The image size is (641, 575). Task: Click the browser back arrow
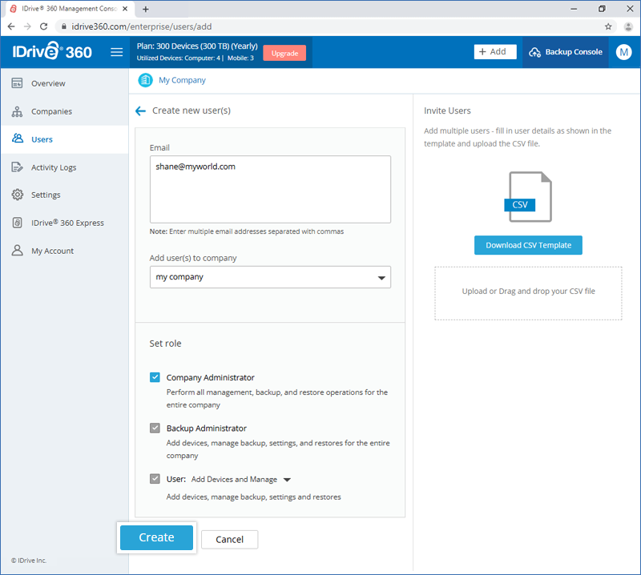[11, 26]
